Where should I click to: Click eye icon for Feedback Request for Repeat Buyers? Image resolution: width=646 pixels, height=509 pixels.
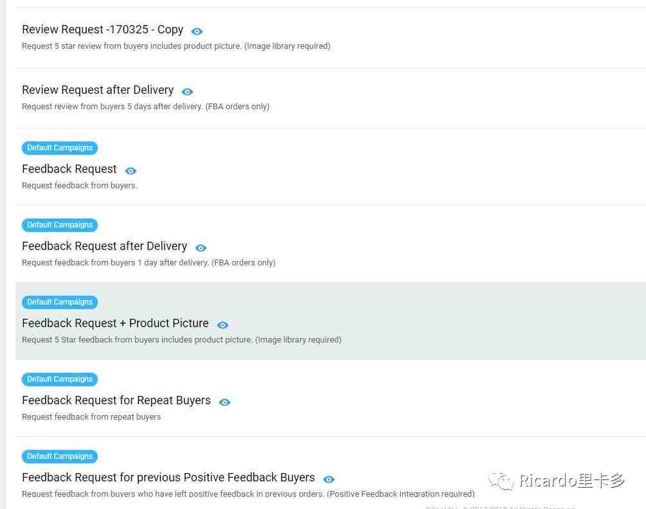click(x=225, y=402)
